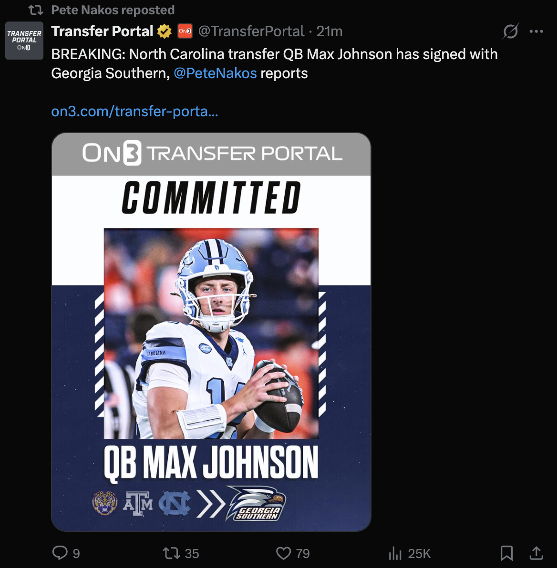
Task: Open the @TransferPortal handle
Action: pyautogui.click(x=251, y=31)
